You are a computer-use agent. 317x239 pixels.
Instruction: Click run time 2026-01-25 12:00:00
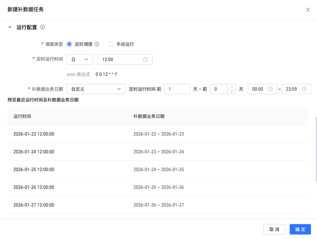coord(34,169)
